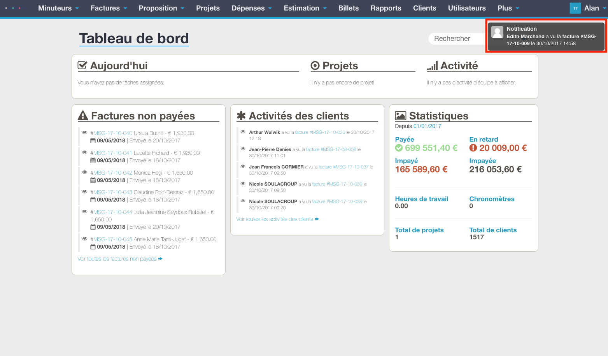Click the Total de clients statistic
This screenshot has width=608, height=356.
coord(493,233)
